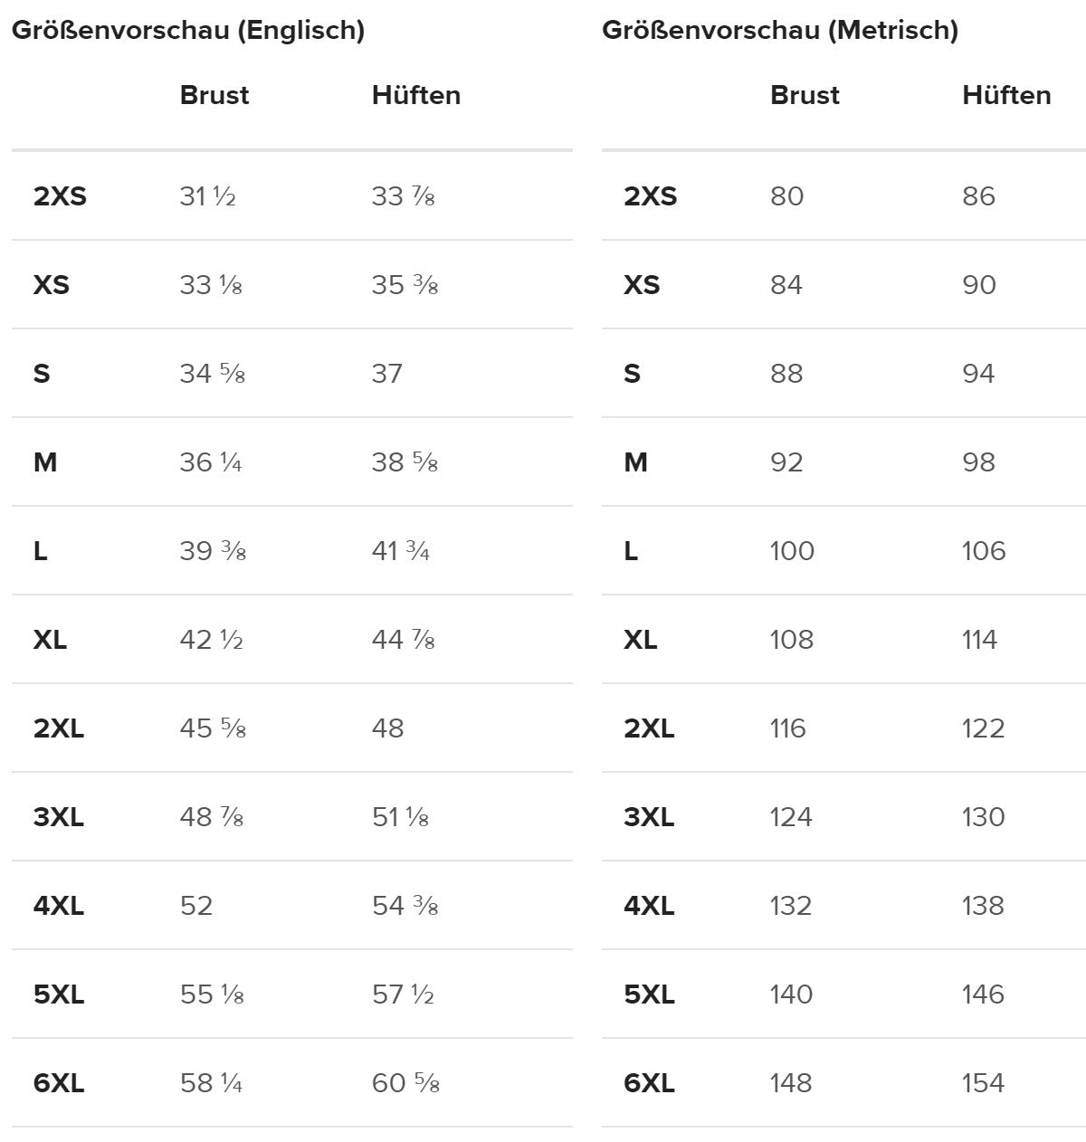
Task: Click the 100 chest value for L
Action: click(x=792, y=551)
